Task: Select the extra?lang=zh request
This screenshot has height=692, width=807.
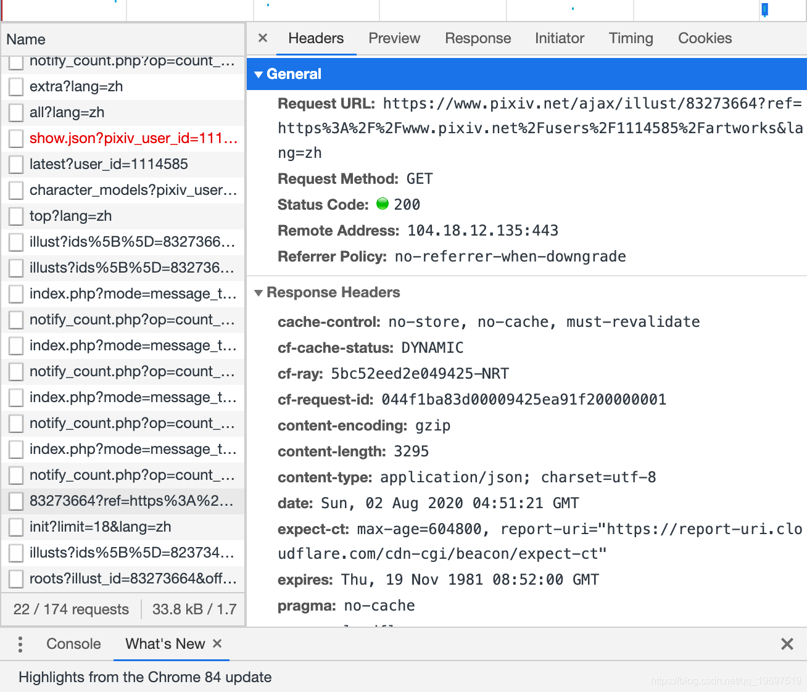Action: (x=123, y=86)
